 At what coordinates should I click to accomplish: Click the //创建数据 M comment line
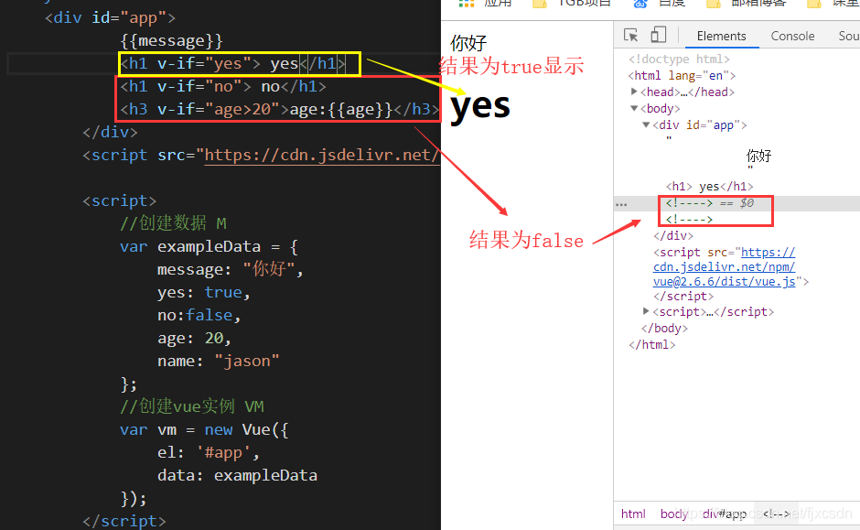point(173,223)
